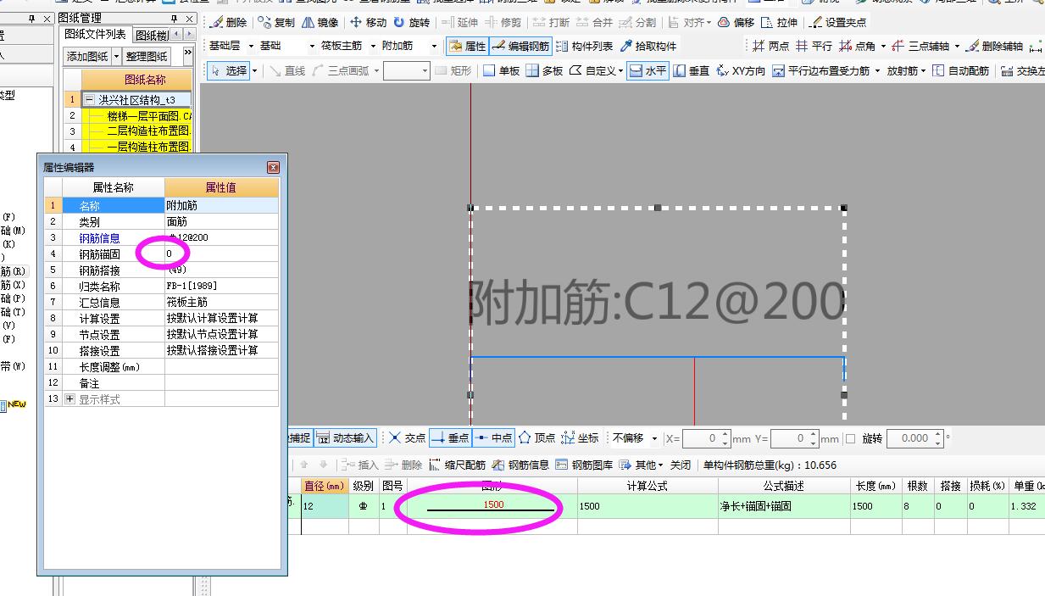1045x596 pixels.
Task: Choose 多板 (multi slab) mode
Action: [544, 71]
